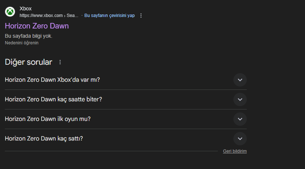The width and height of the screenshot is (305, 169).
Task: Open more options beside the Xbox result
Action: [141, 16]
